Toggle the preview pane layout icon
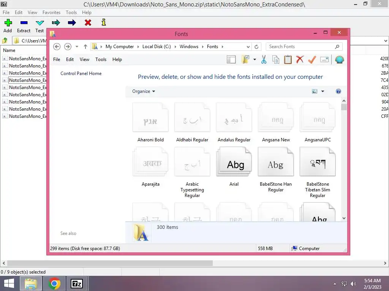The image size is (389, 291). (x=231, y=59)
